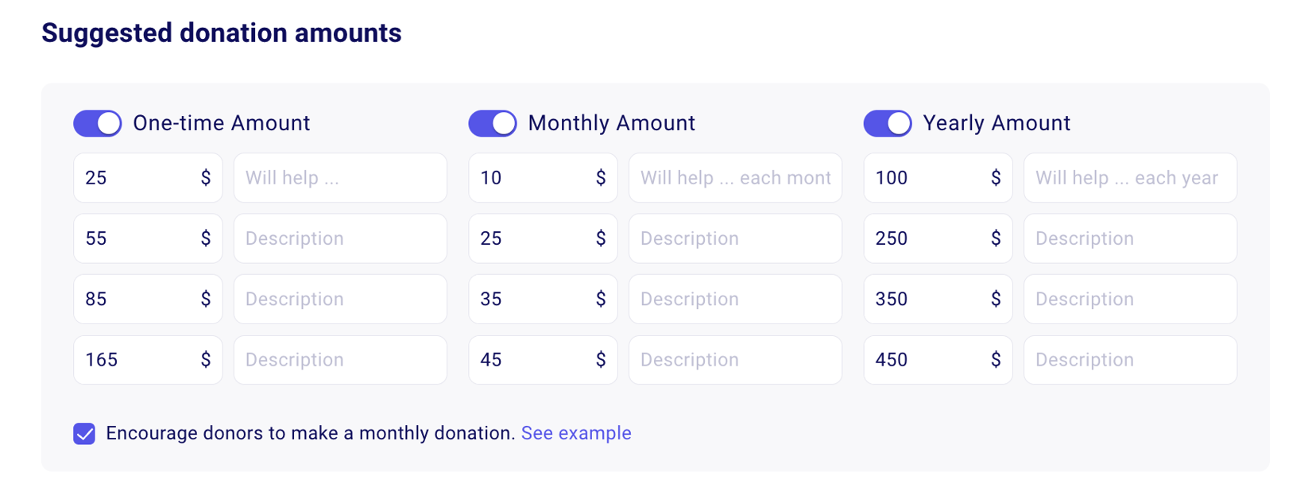This screenshot has height=503, width=1308.
Task: Click the 45 monthly amount input
Action: [x=530, y=360]
